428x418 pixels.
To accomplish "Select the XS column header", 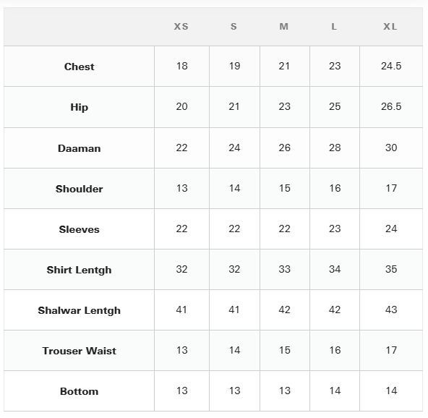I will [x=181, y=27].
